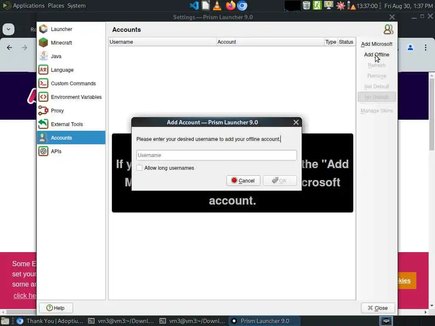Switch to first vm3@vm3 terminal taskbar item
Image resolution: width=435 pixels, height=326 pixels.
coord(121,321)
